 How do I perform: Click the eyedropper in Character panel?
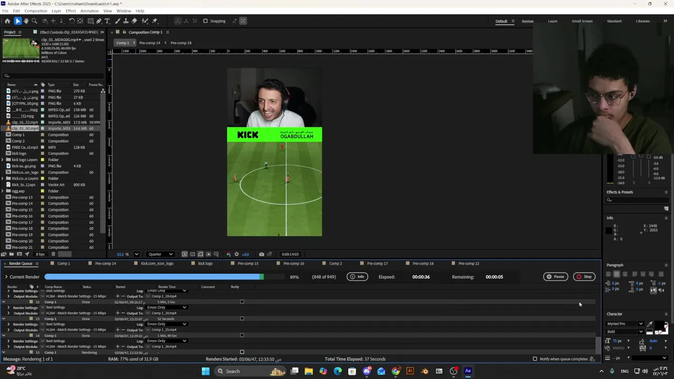[x=650, y=324]
